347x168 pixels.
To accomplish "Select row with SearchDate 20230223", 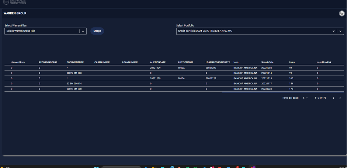I will (266, 89).
